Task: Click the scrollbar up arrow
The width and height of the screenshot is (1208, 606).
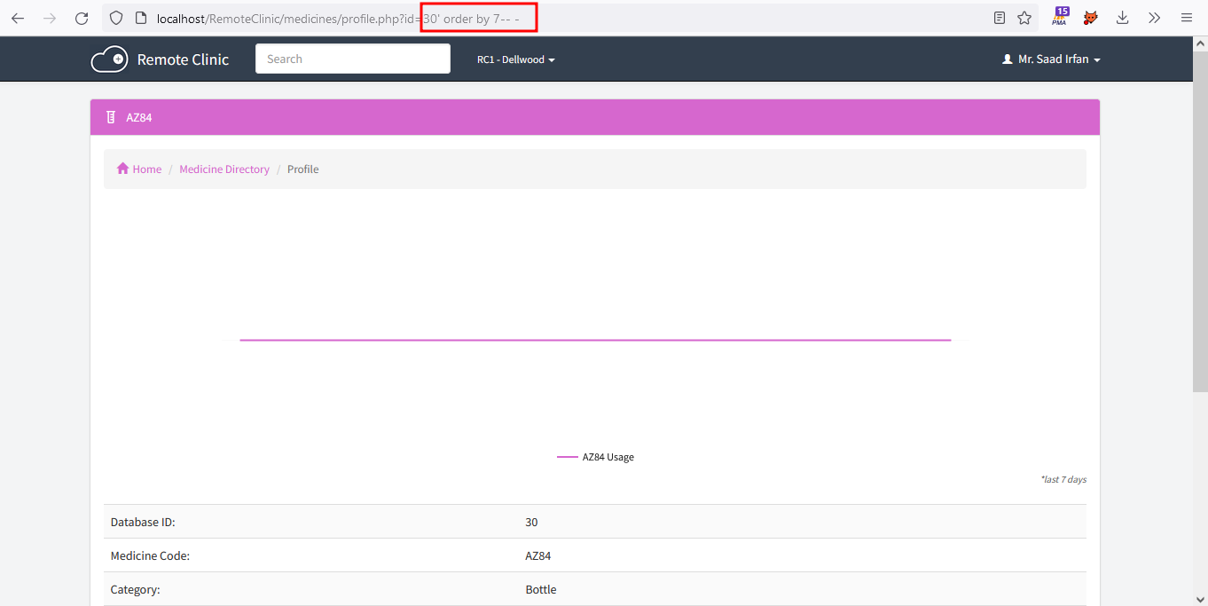Action: [x=1200, y=42]
